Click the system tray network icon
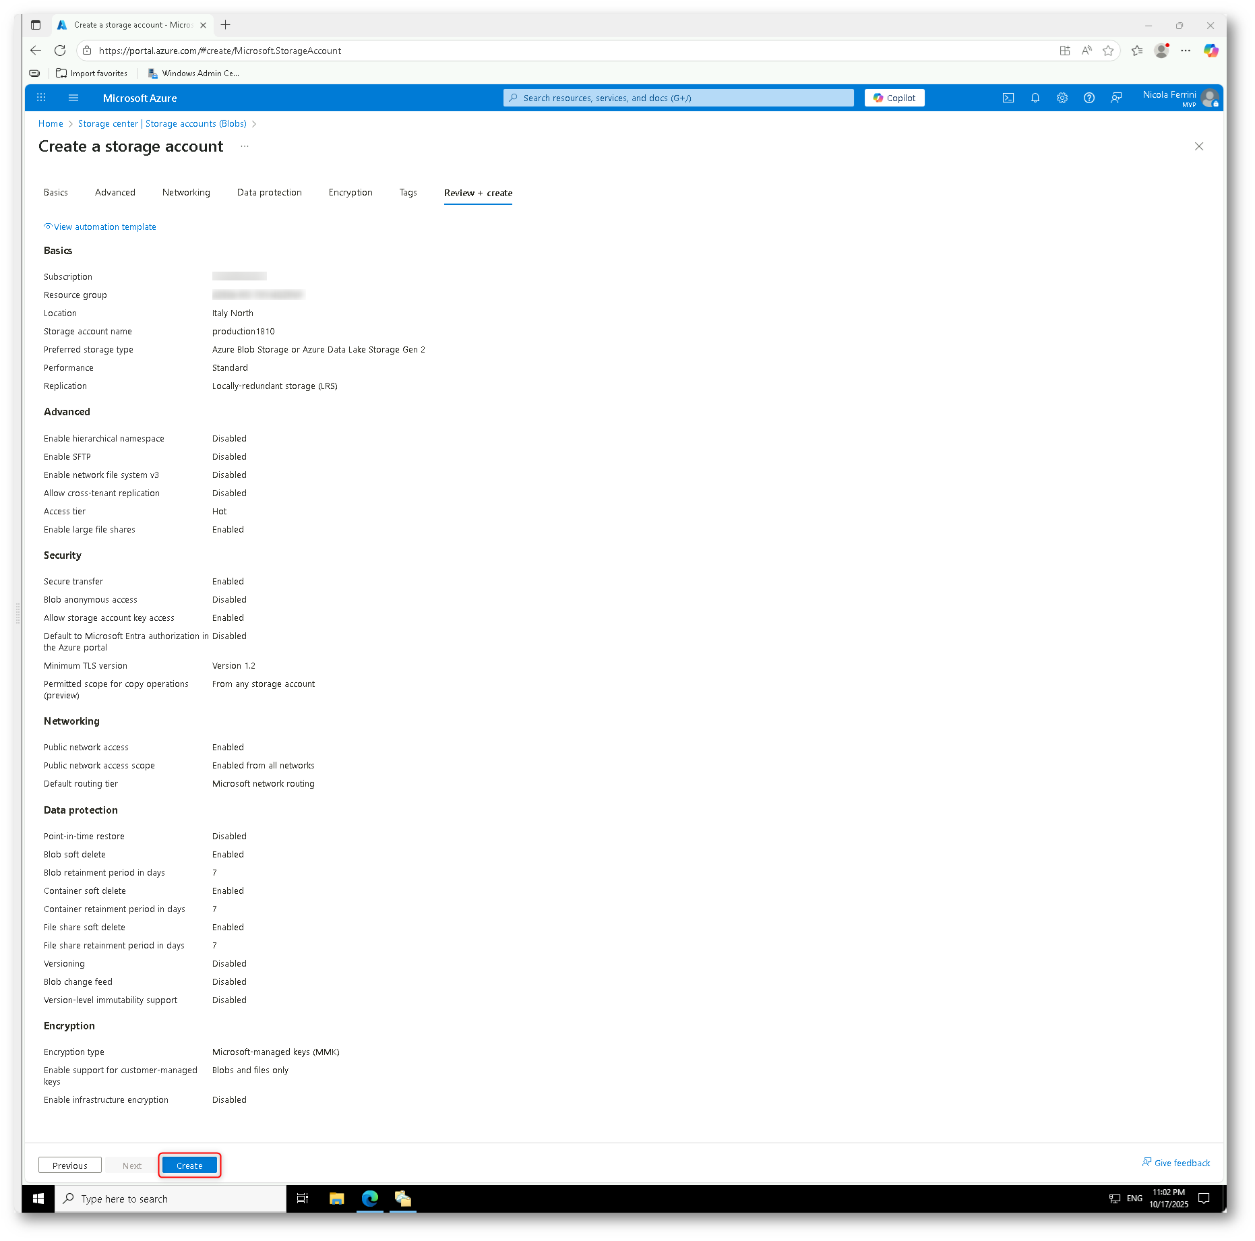This screenshot has height=1241, width=1255. click(1115, 1199)
